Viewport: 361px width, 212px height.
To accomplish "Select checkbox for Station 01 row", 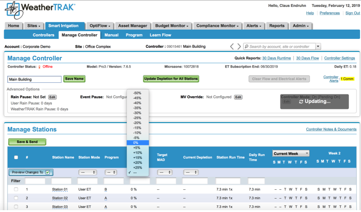I will click(x=16, y=189).
